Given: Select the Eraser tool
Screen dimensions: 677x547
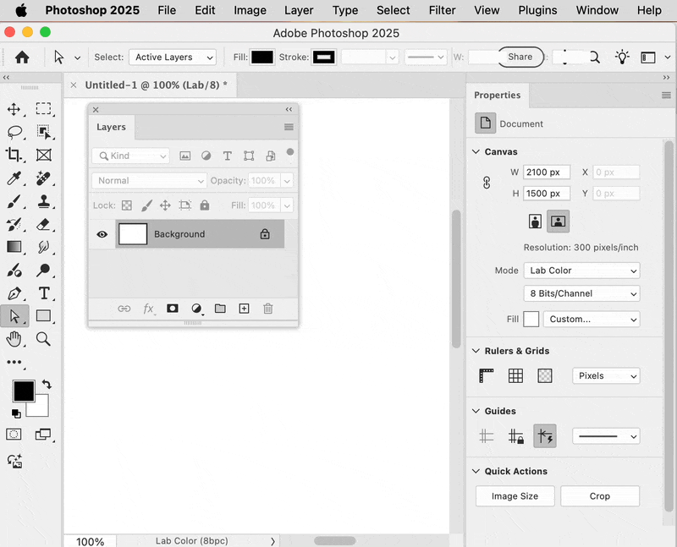Looking at the screenshot, I should (x=43, y=224).
